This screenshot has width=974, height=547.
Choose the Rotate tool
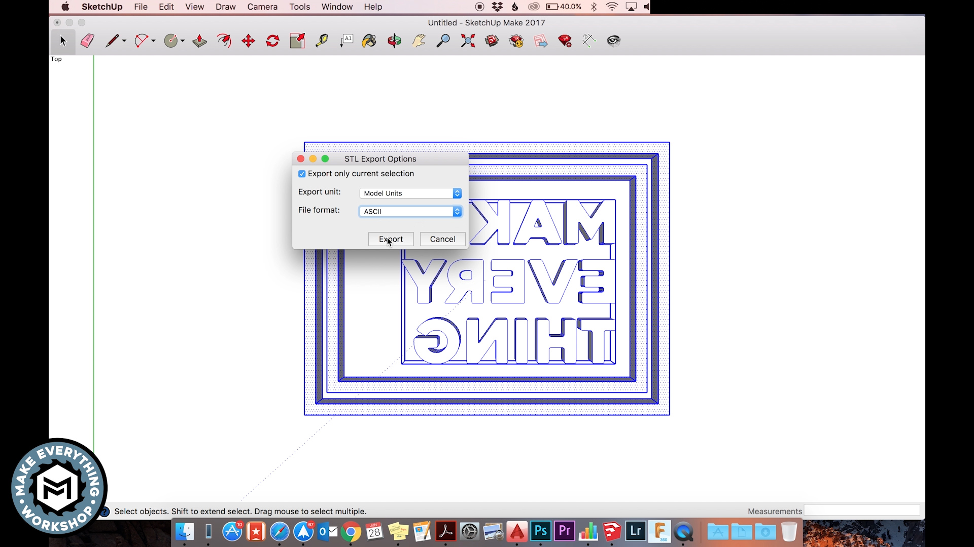coord(273,41)
